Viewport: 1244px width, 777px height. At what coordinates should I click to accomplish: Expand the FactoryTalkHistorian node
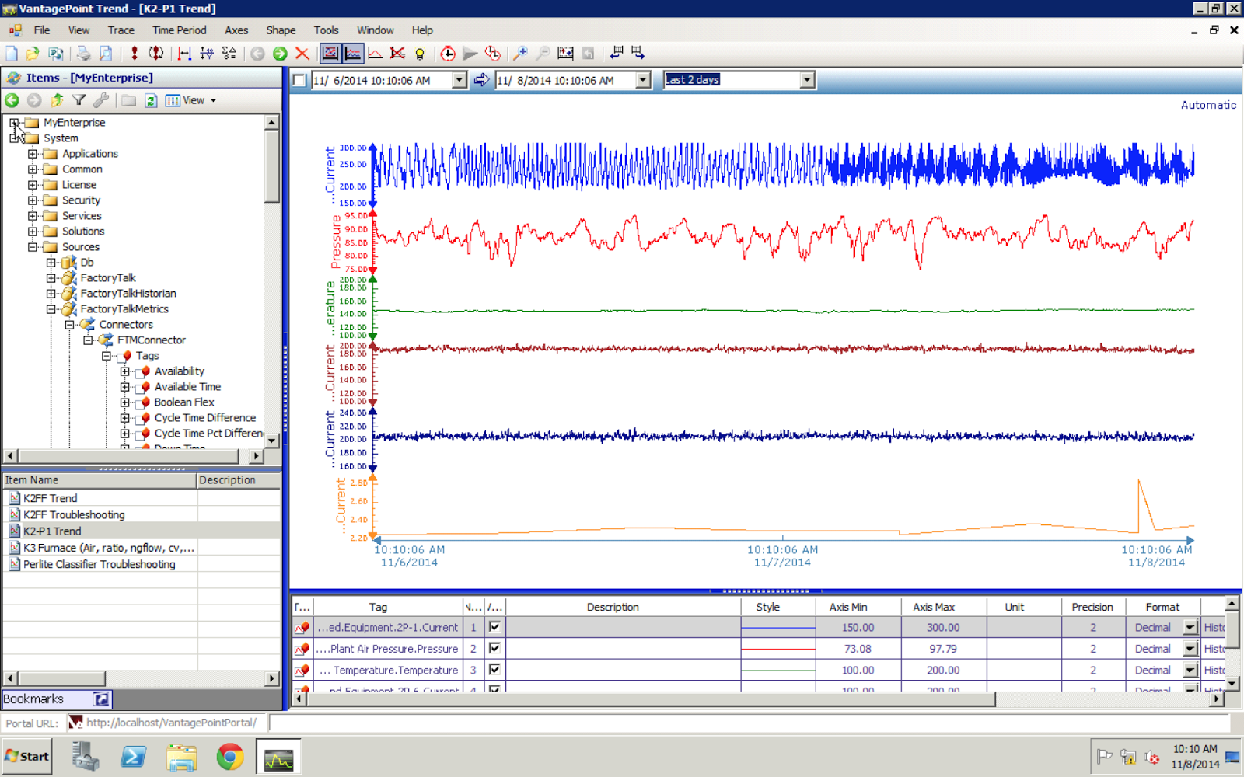click(x=51, y=294)
